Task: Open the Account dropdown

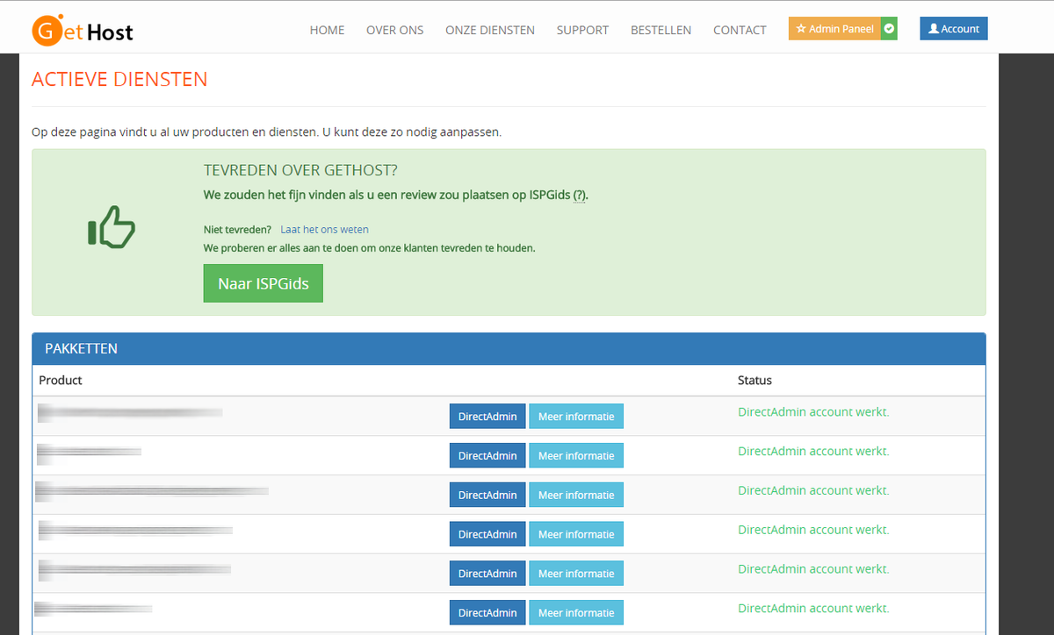Action: coord(953,27)
